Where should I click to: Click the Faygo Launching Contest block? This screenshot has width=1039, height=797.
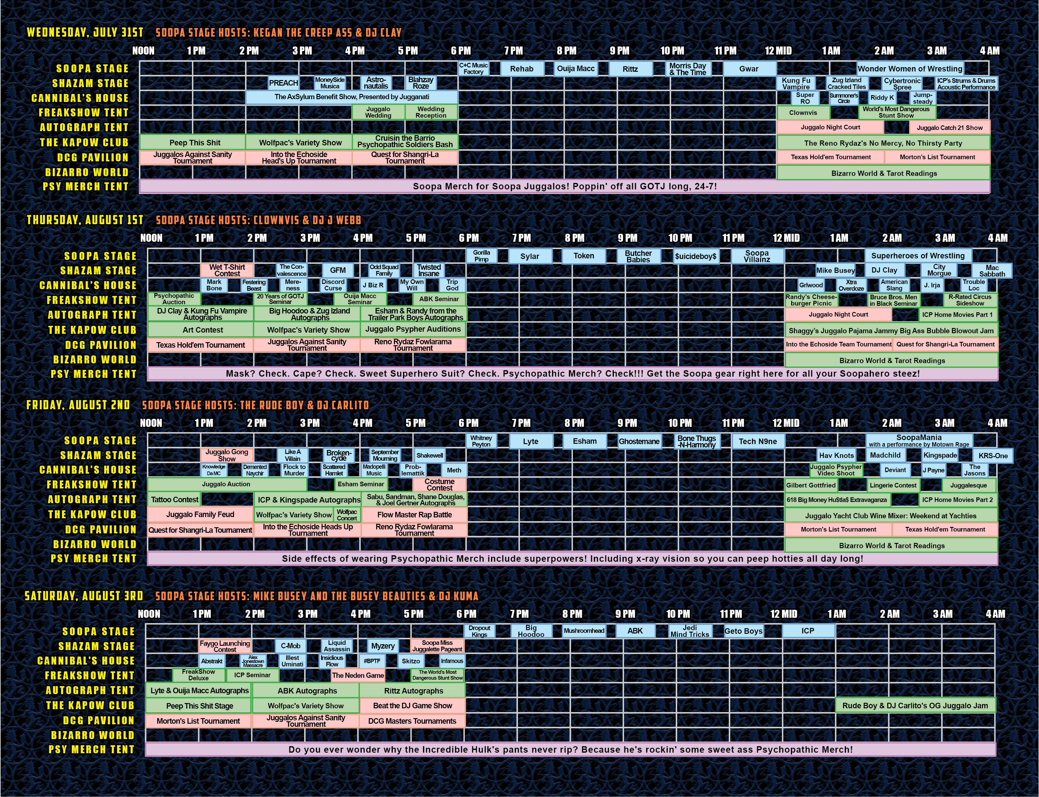pos(225,646)
